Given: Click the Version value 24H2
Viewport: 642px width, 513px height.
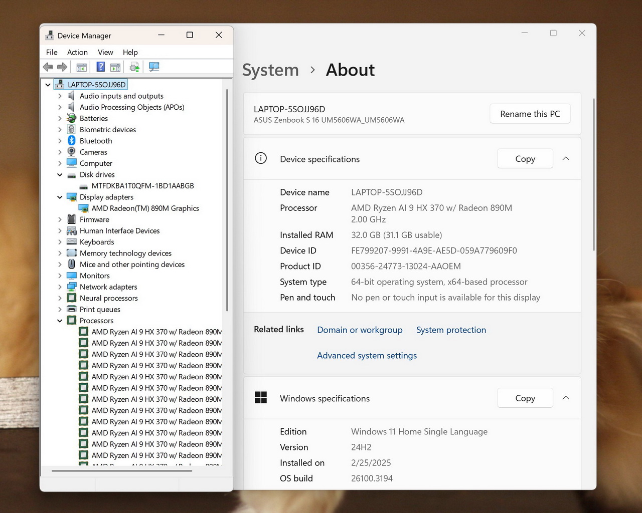Looking at the screenshot, I should 361,447.
